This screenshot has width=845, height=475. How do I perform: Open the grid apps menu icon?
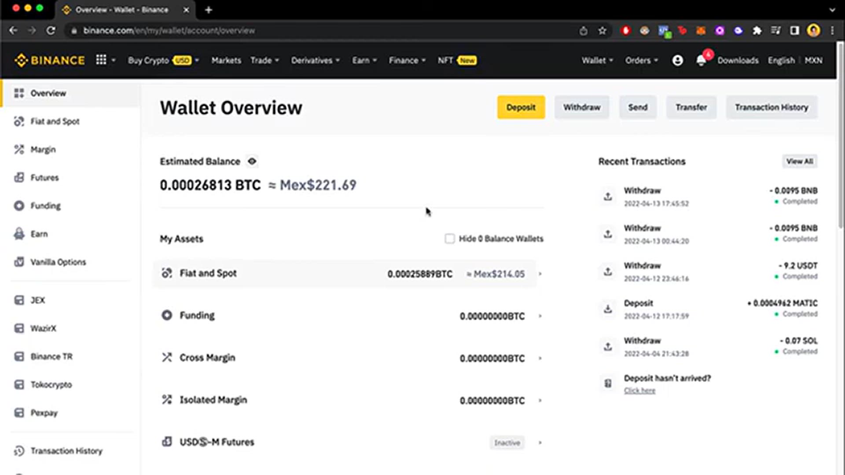tap(101, 60)
